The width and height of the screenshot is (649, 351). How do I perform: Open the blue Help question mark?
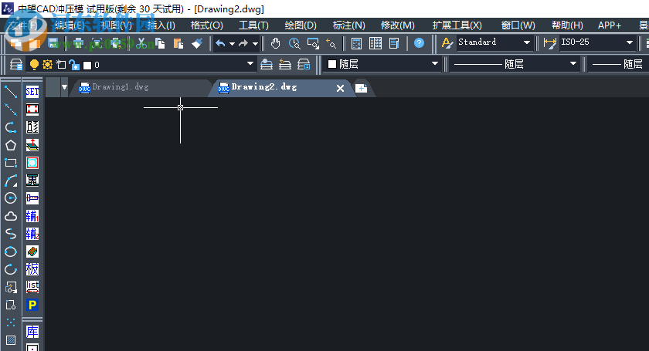(419, 43)
